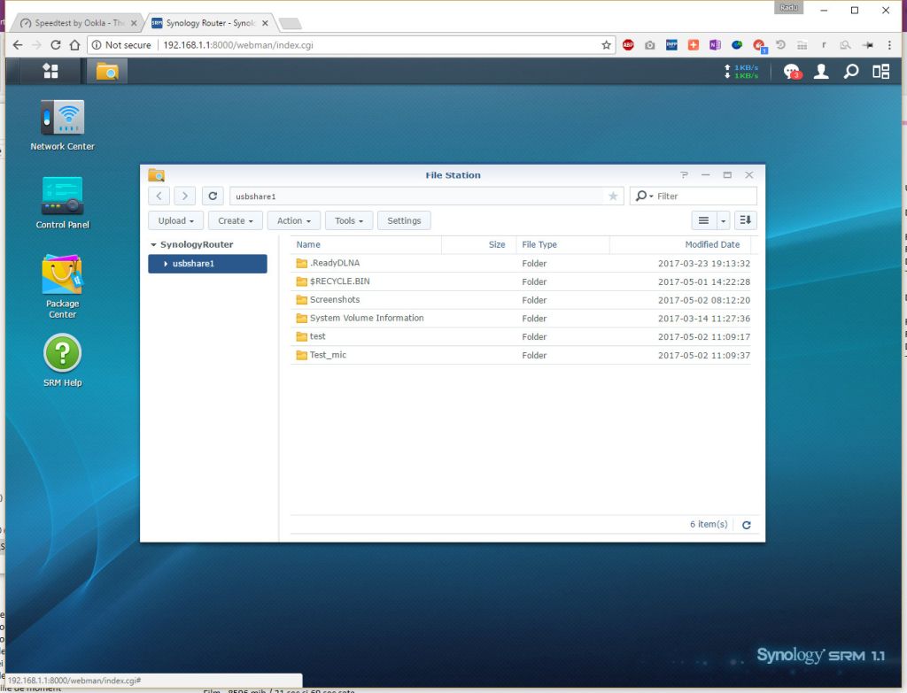Viewport: 907px width, 693px height.
Task: Collapse the SynologyRouter tree node
Action: pyautogui.click(x=153, y=245)
